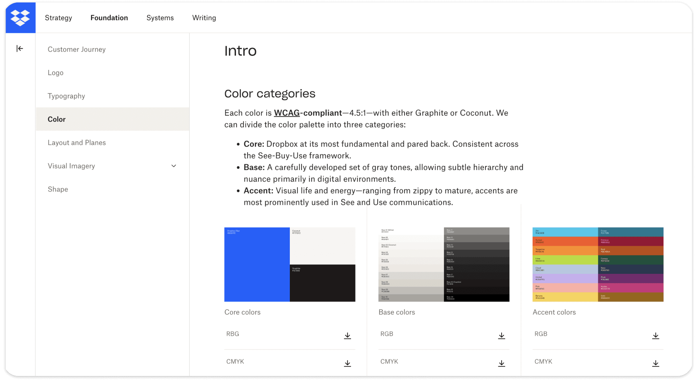This screenshot has height=380, width=696.
Task: Click the Core colors caption
Action: click(242, 312)
